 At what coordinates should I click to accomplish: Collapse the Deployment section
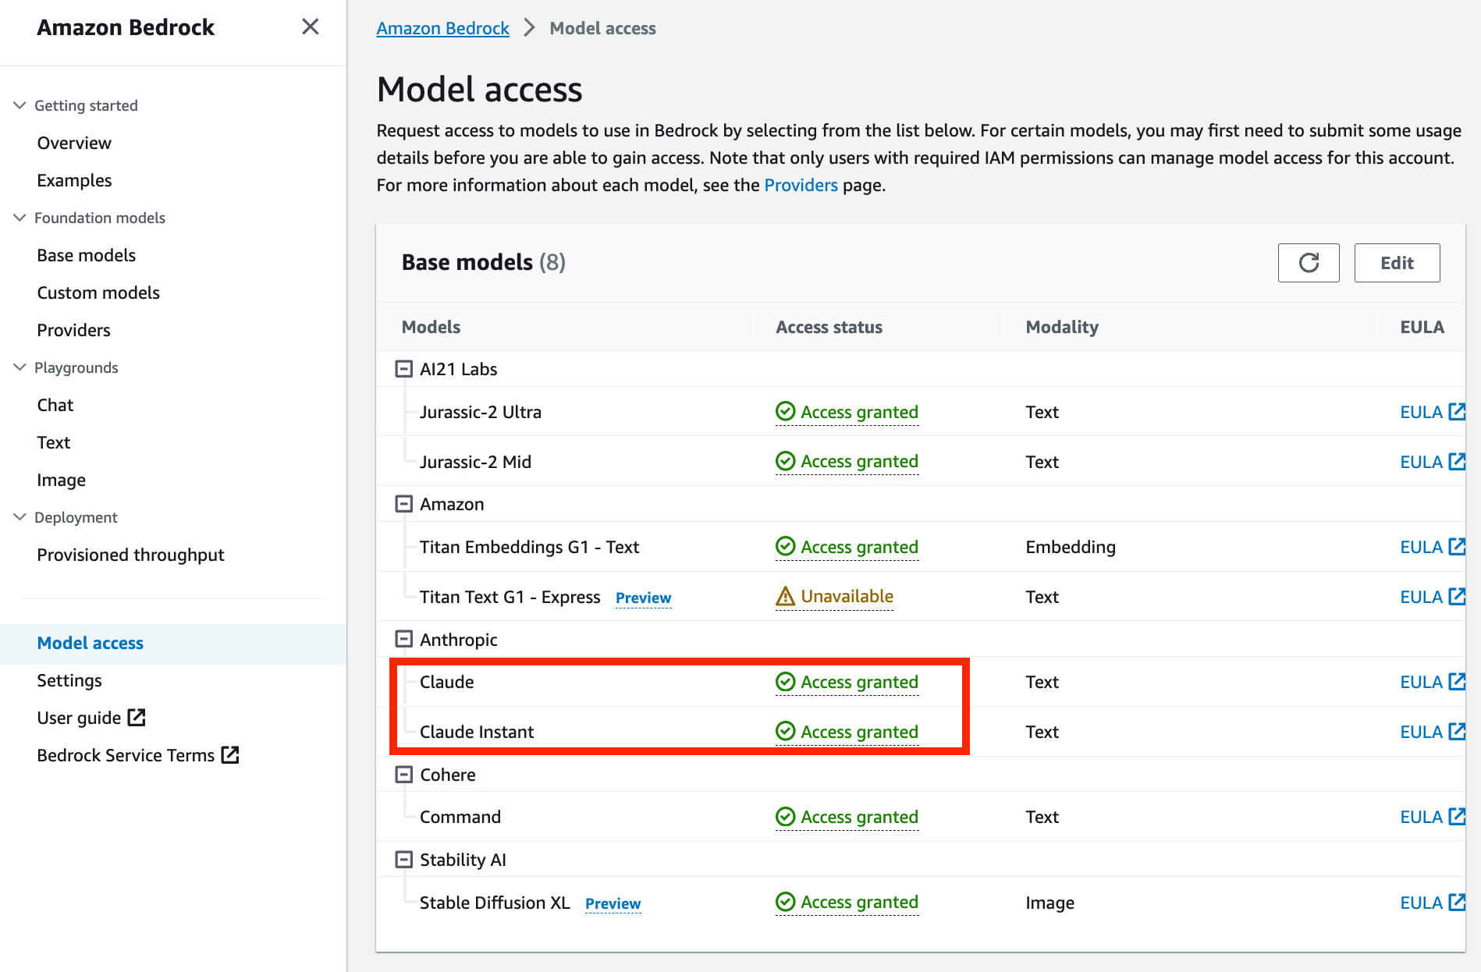(20, 516)
